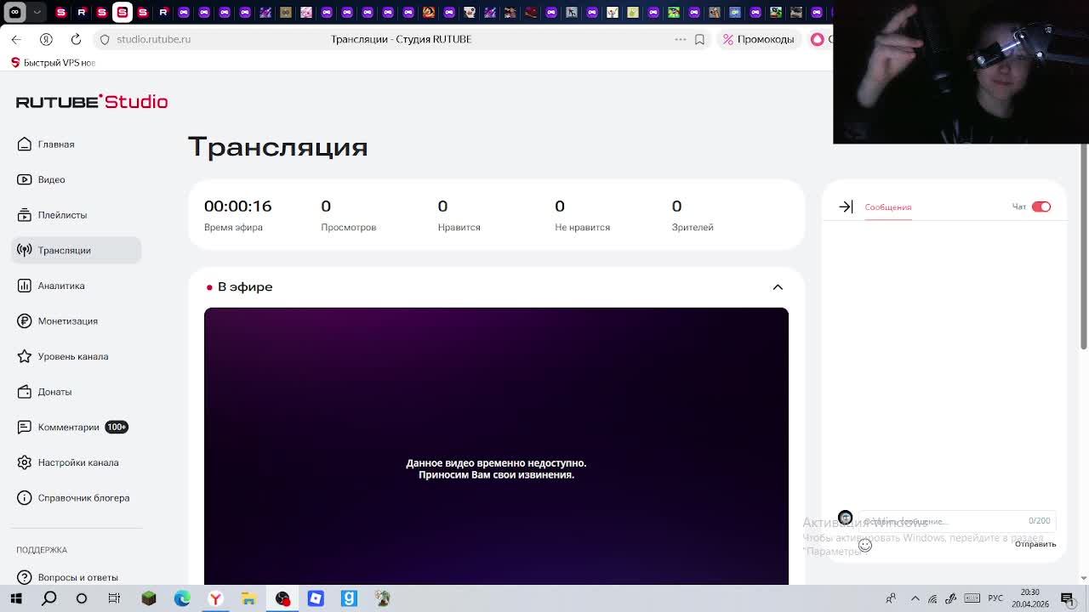Click the stream video preview player
1089x612 pixels.
coord(496,446)
